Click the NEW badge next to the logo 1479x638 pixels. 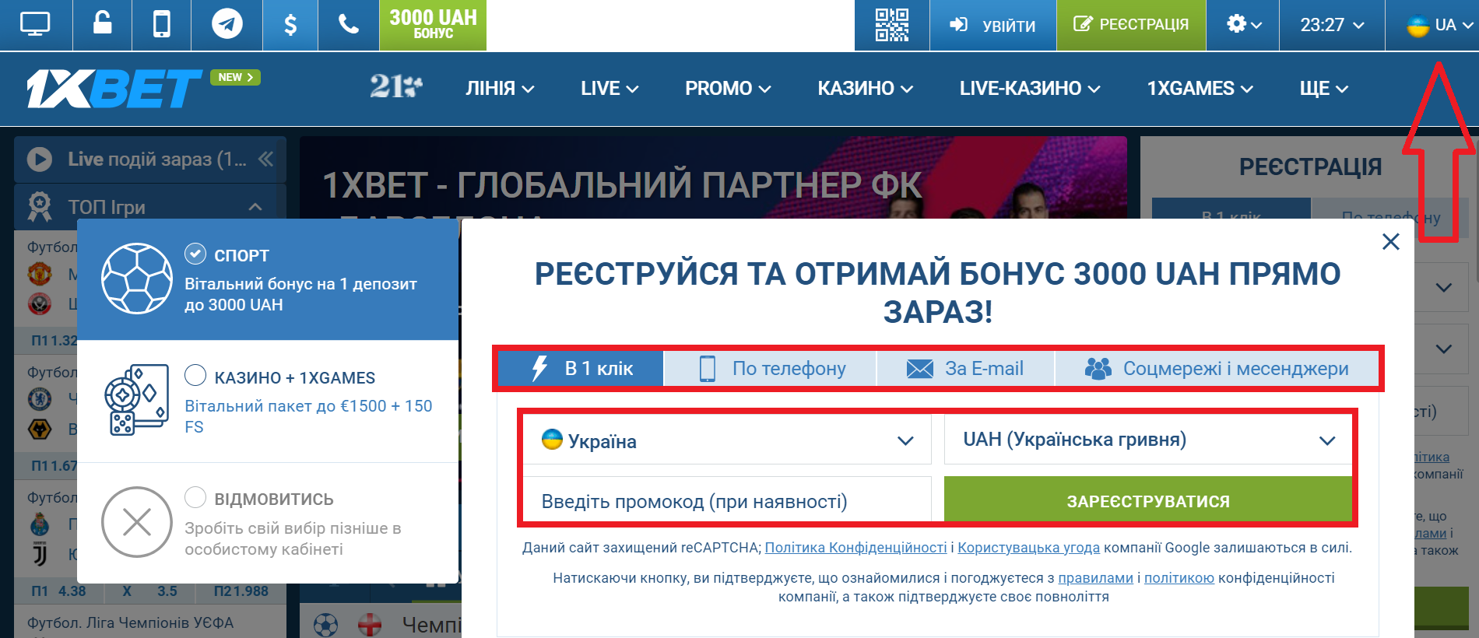tap(235, 77)
